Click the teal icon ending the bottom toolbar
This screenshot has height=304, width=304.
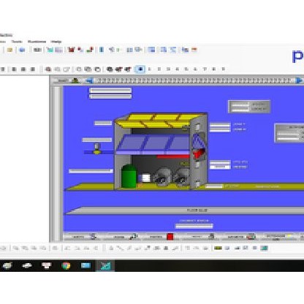tap(265, 248)
